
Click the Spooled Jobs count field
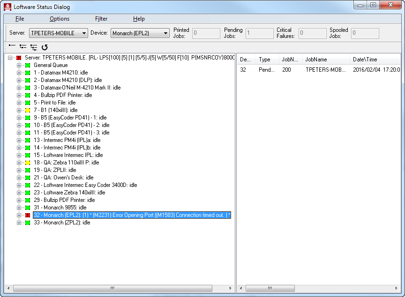coord(365,33)
